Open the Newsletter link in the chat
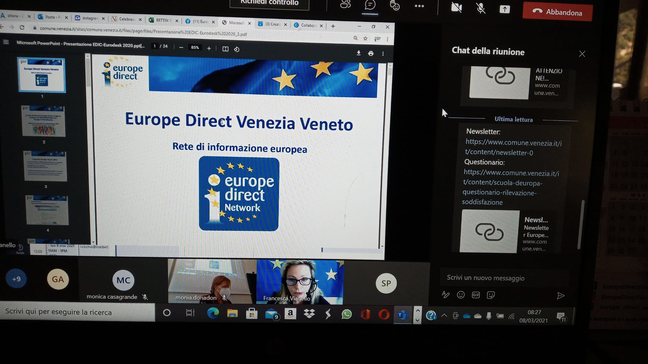Screen dimensions: 648x364 pos(513,147)
